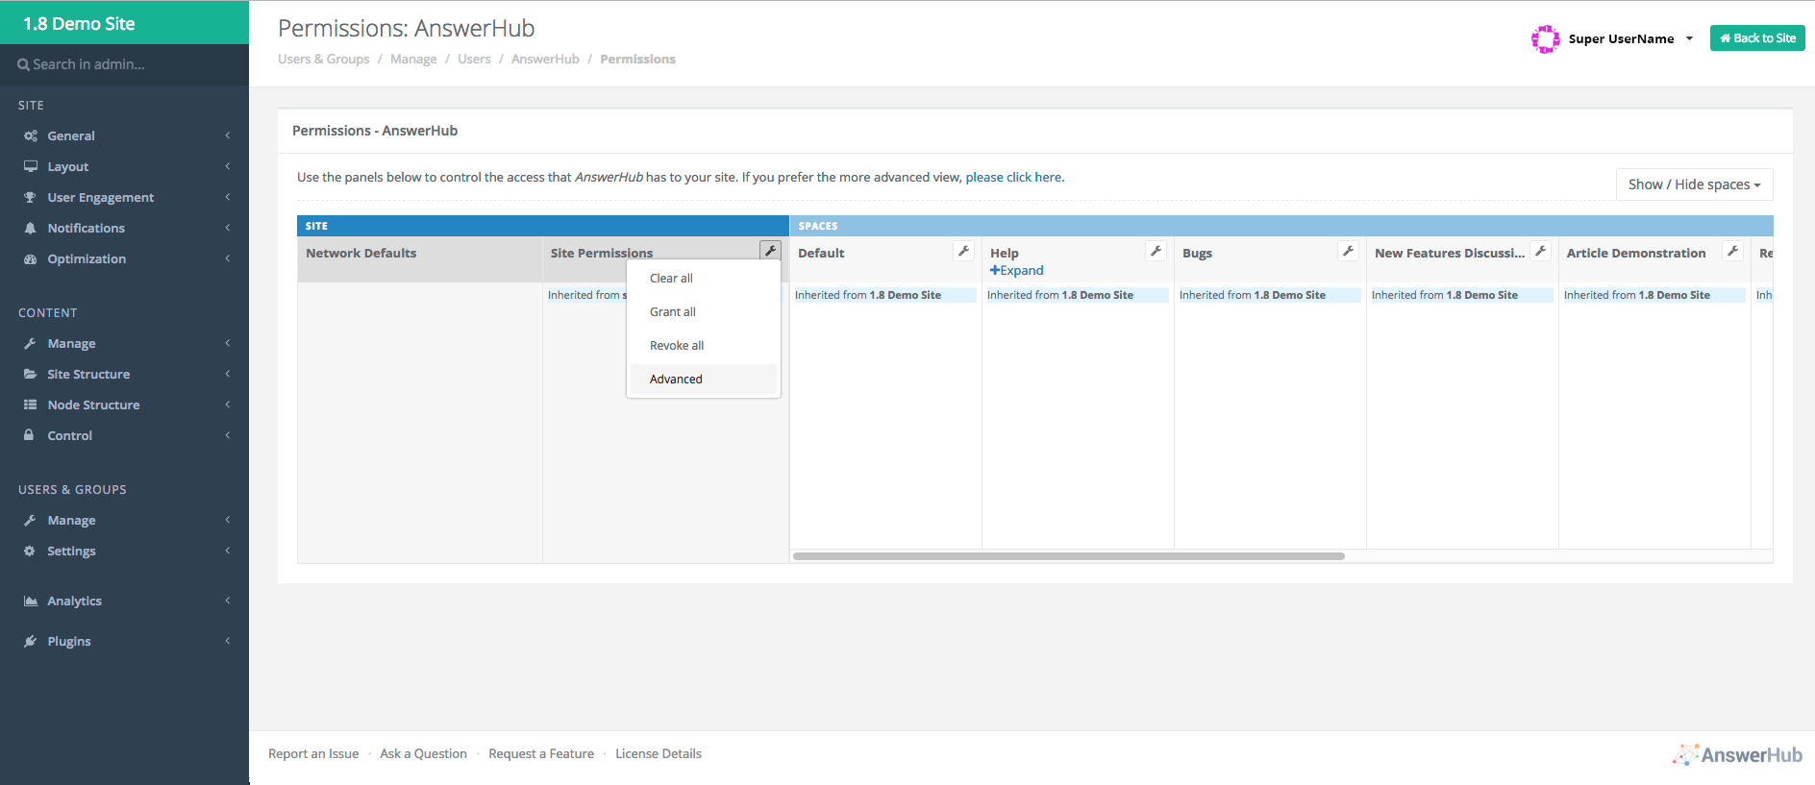Click the User Engagement trophy icon
The width and height of the screenshot is (1815, 785).
31,197
